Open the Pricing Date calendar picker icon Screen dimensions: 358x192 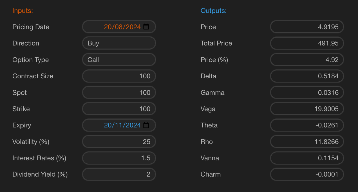point(146,27)
